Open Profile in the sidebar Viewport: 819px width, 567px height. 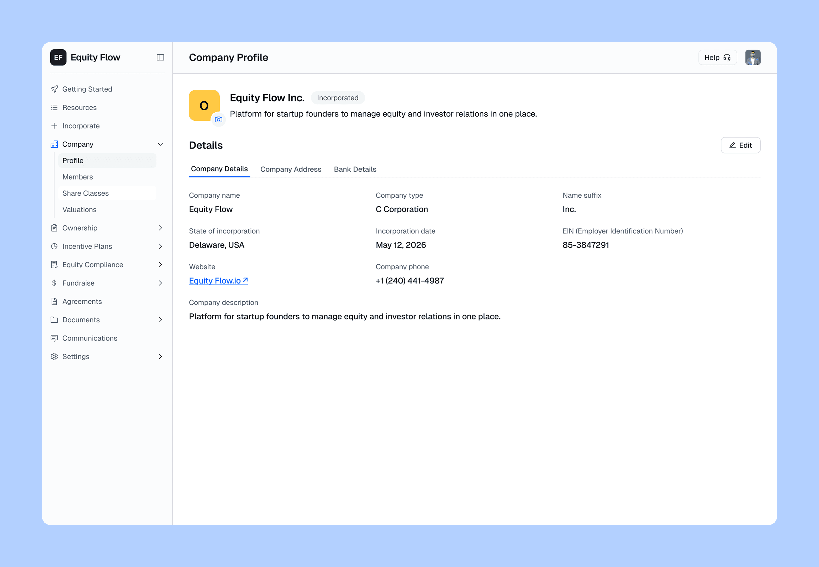107,161
